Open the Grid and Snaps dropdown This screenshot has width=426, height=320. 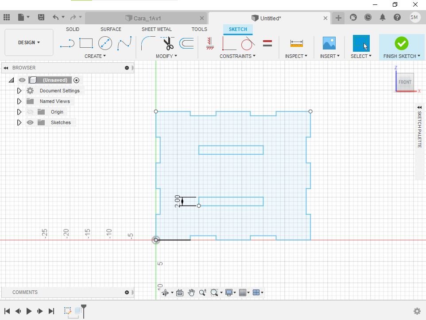[x=244, y=293]
